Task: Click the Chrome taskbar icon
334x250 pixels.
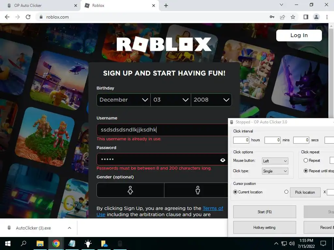Action: coord(56,243)
